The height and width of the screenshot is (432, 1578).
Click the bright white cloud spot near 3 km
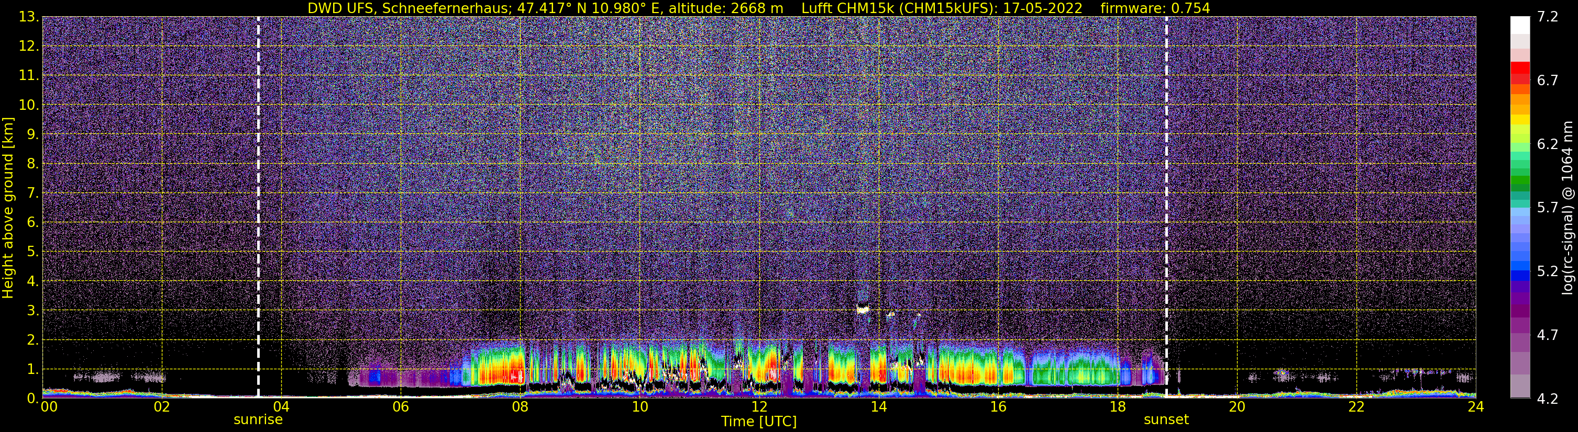[x=863, y=309]
